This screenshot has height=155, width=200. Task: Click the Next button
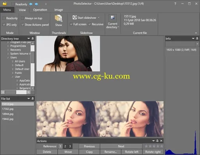pyautogui.click(x=121, y=146)
